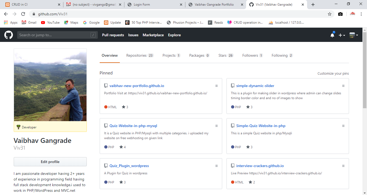Open the notifications bell
Image resolution: width=367 pixels, height=195 pixels.
tap(332, 35)
